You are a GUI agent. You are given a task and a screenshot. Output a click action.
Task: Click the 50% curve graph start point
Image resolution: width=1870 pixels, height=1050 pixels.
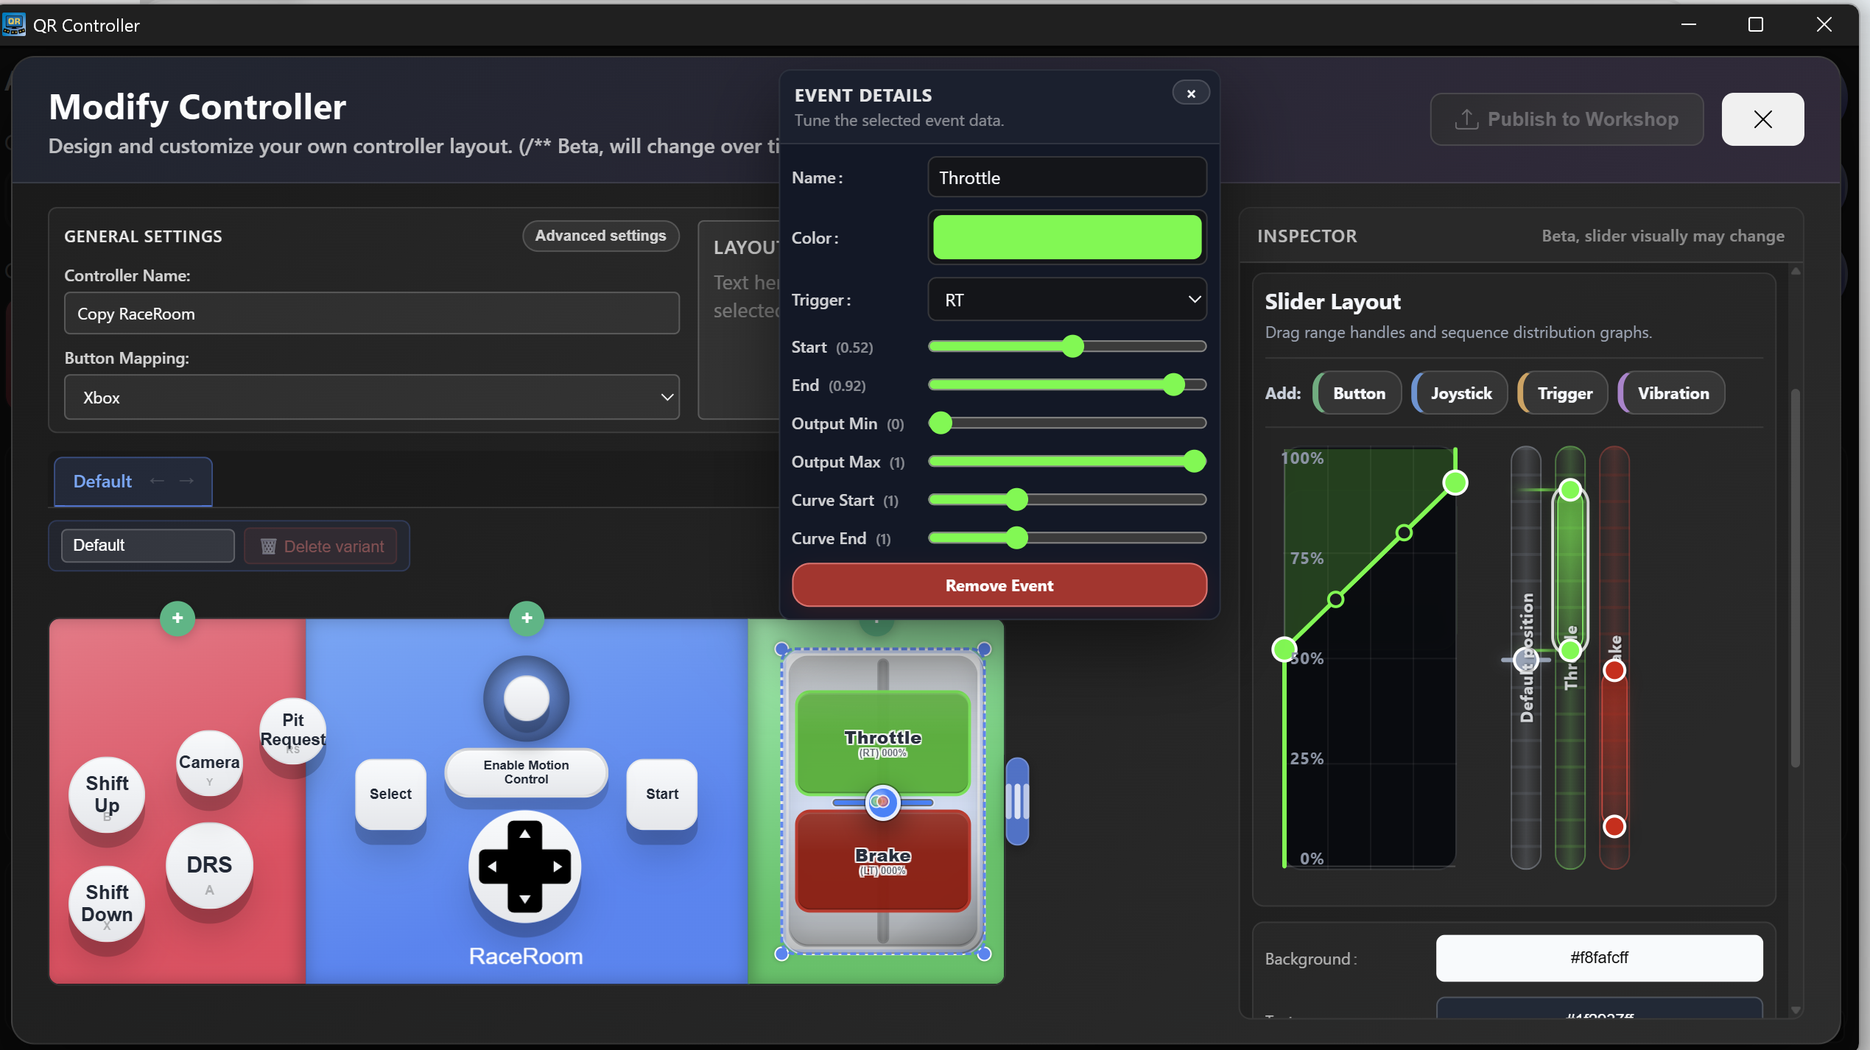point(1284,649)
